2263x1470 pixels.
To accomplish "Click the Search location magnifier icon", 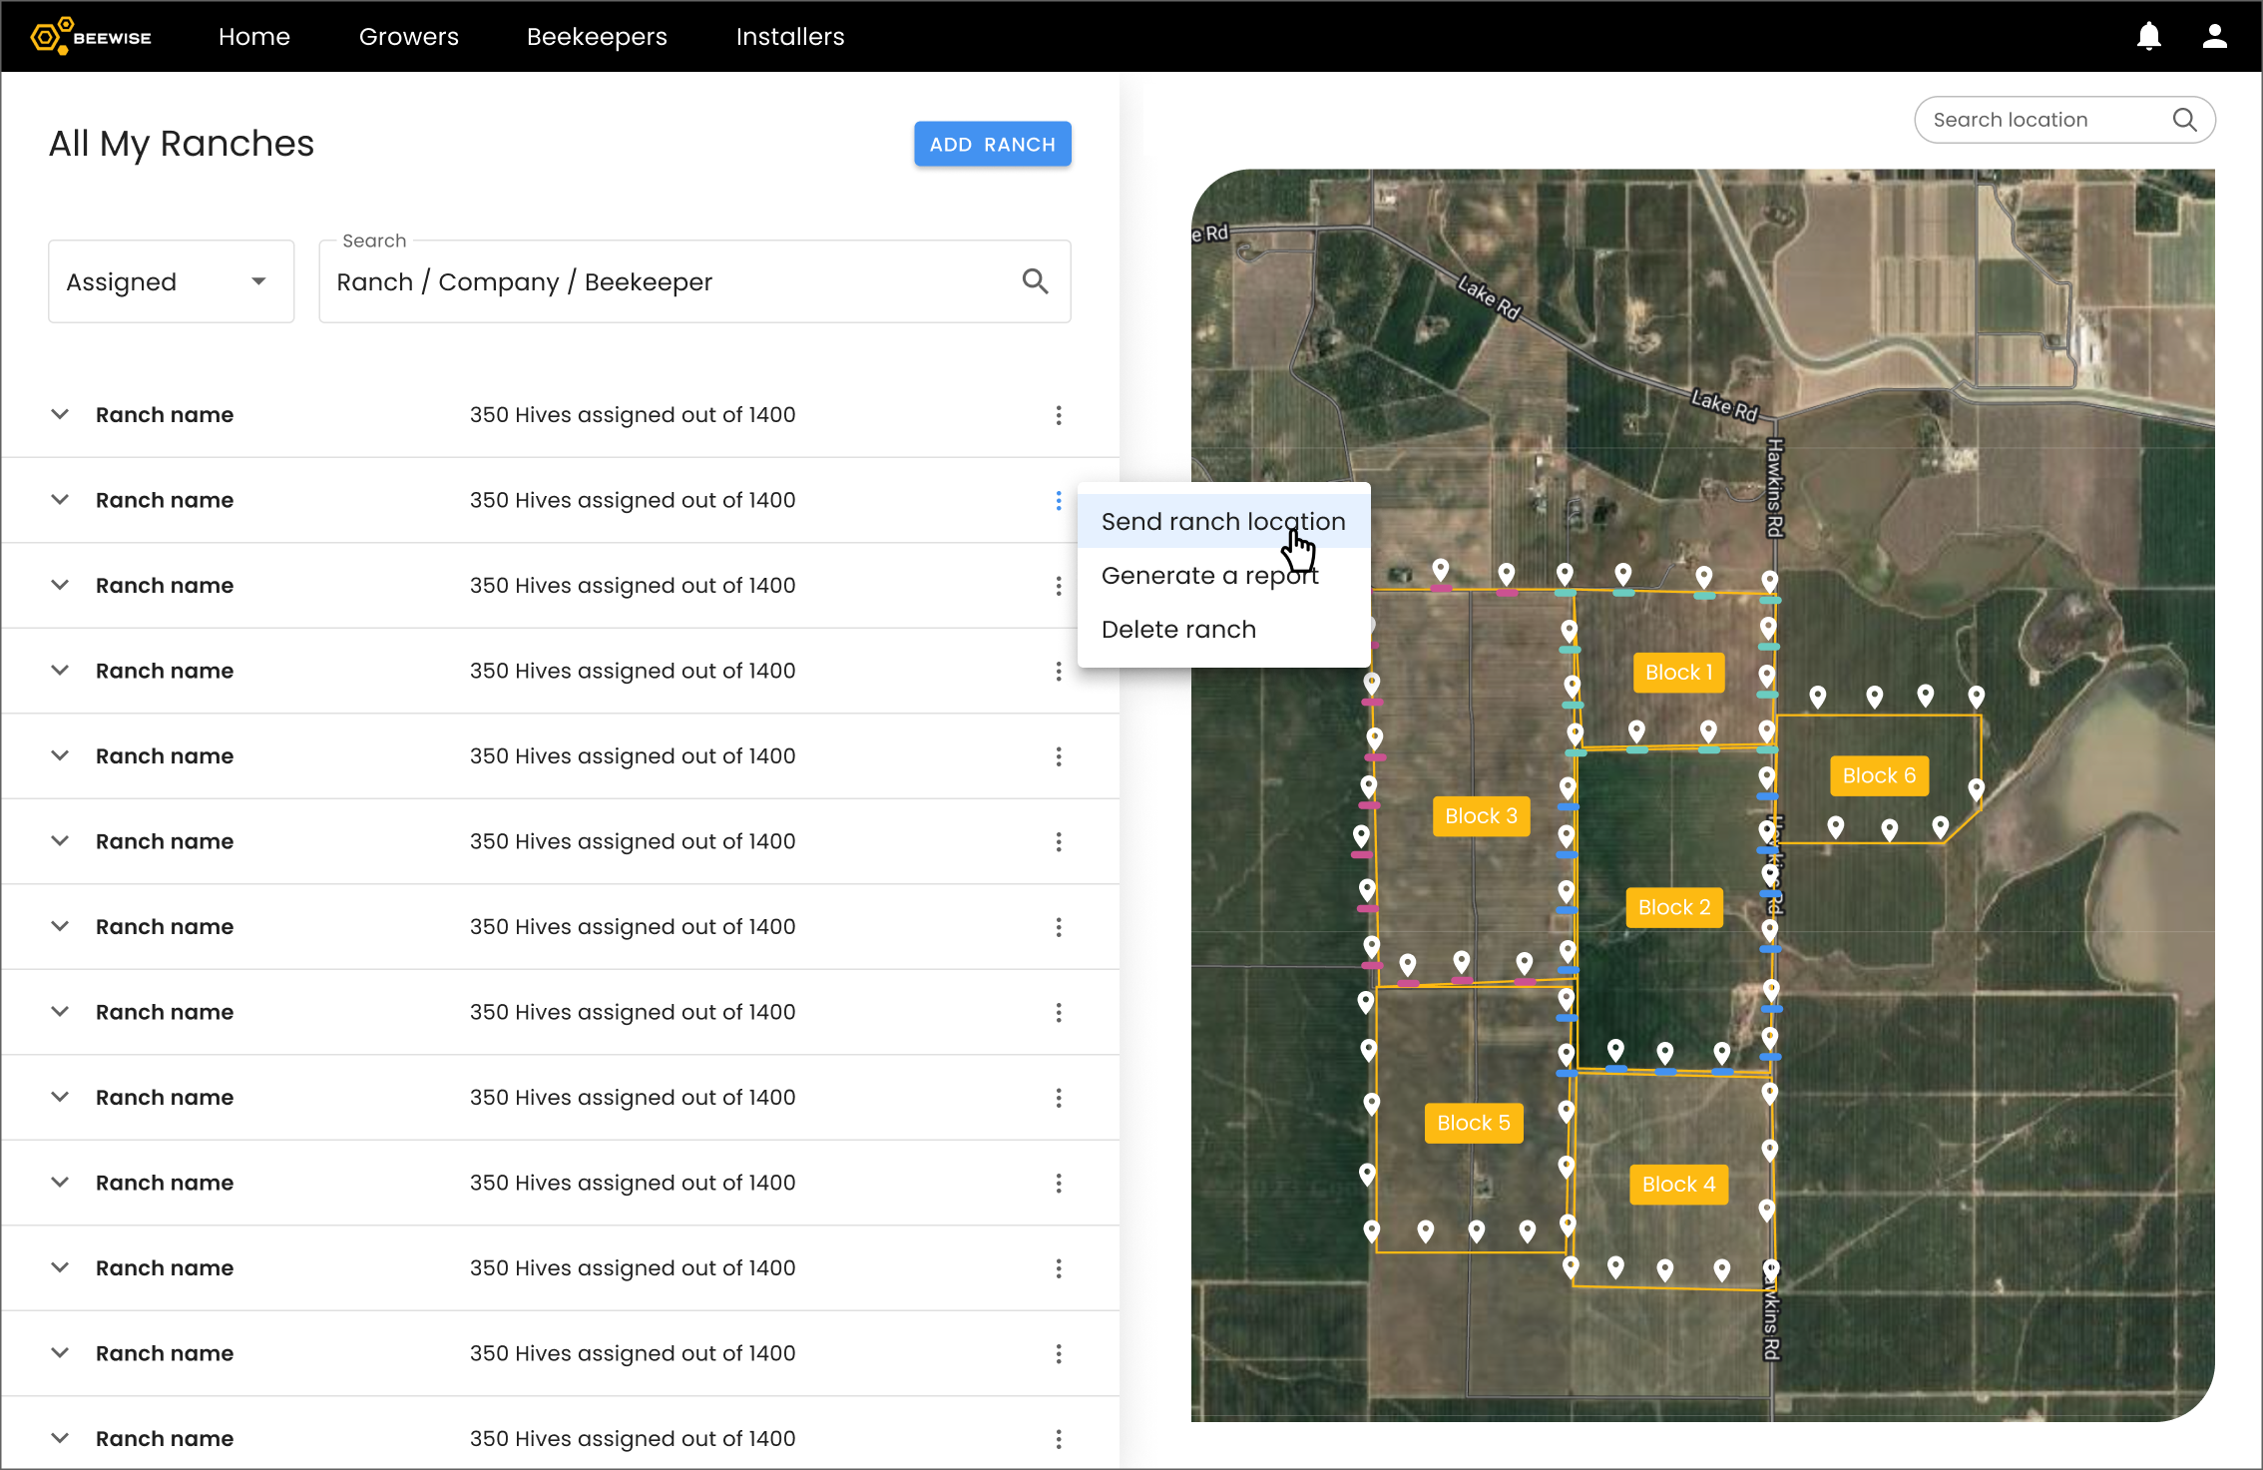I will tap(2184, 120).
